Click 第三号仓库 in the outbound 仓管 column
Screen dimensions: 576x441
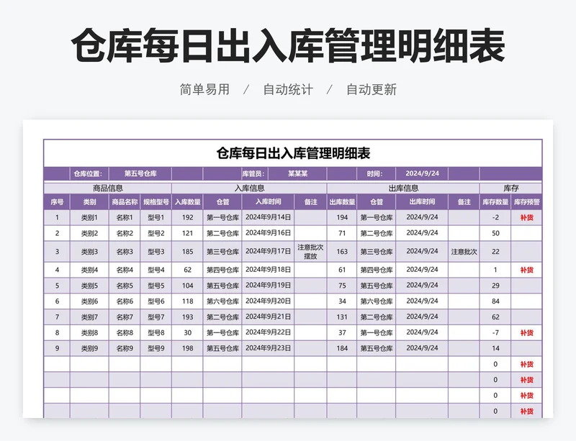pos(376,252)
